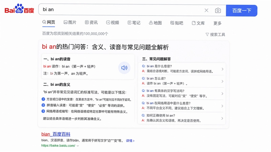This screenshot has height=152, width=271.
Task: Open dropdown arrow next to baike.baidu.com URL
Action: tap(78, 146)
